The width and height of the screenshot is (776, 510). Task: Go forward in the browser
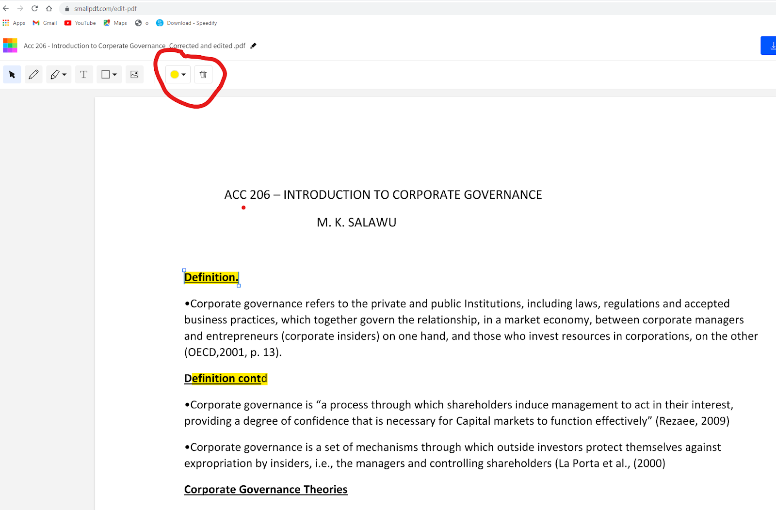pyautogui.click(x=20, y=9)
